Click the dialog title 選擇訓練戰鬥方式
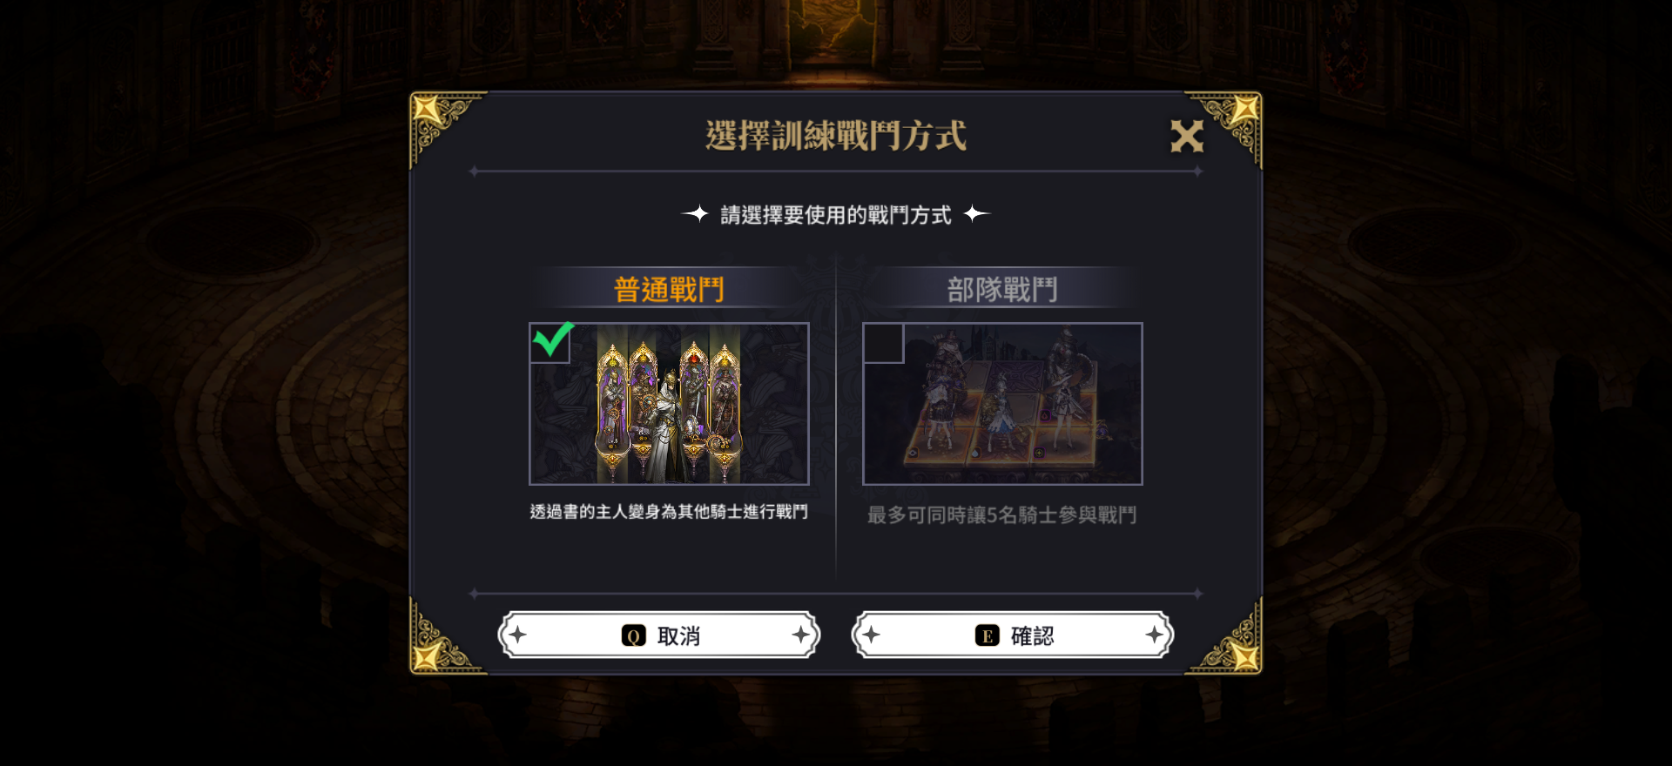 tap(836, 136)
